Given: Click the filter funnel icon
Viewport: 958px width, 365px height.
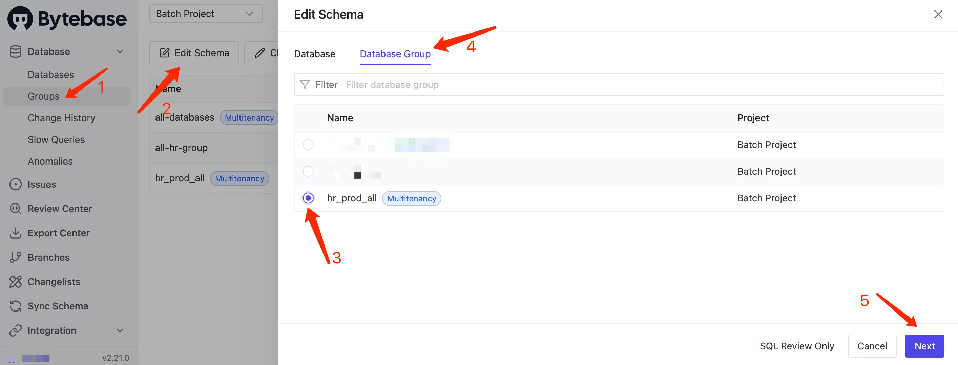Looking at the screenshot, I should 305,85.
